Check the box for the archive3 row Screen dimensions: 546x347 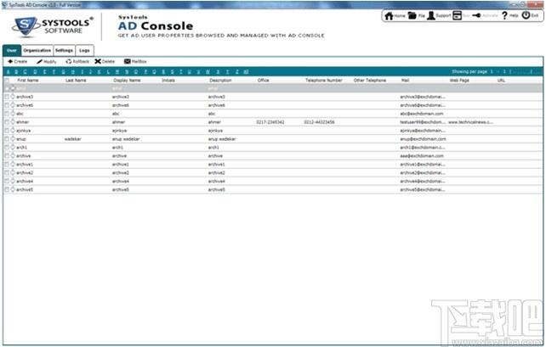pos(7,97)
